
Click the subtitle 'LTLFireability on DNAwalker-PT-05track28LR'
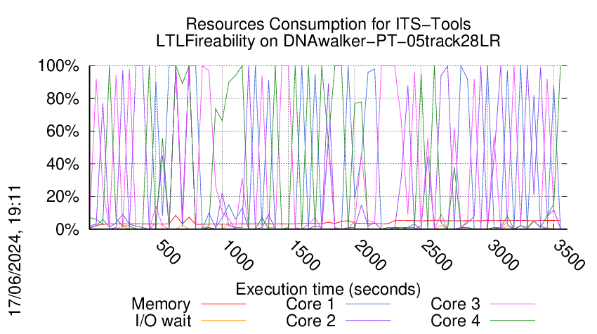click(x=328, y=41)
